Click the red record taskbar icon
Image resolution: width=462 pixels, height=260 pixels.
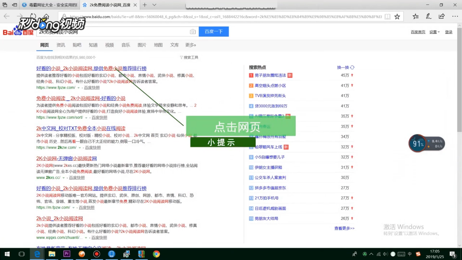click(x=97, y=254)
